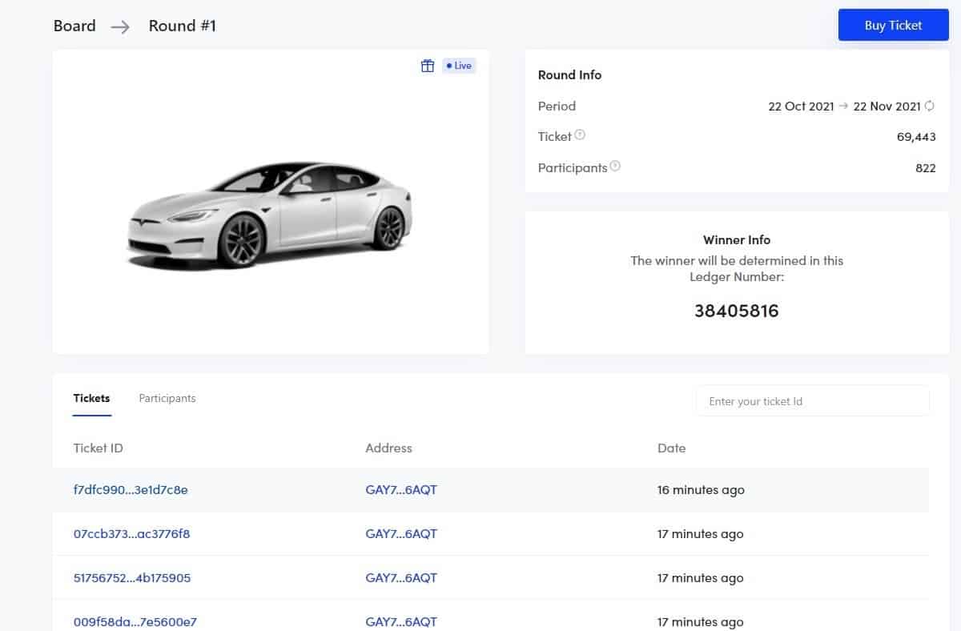Image resolution: width=961 pixels, height=631 pixels.
Task: Click the Buy Ticket button
Action: [x=893, y=25]
